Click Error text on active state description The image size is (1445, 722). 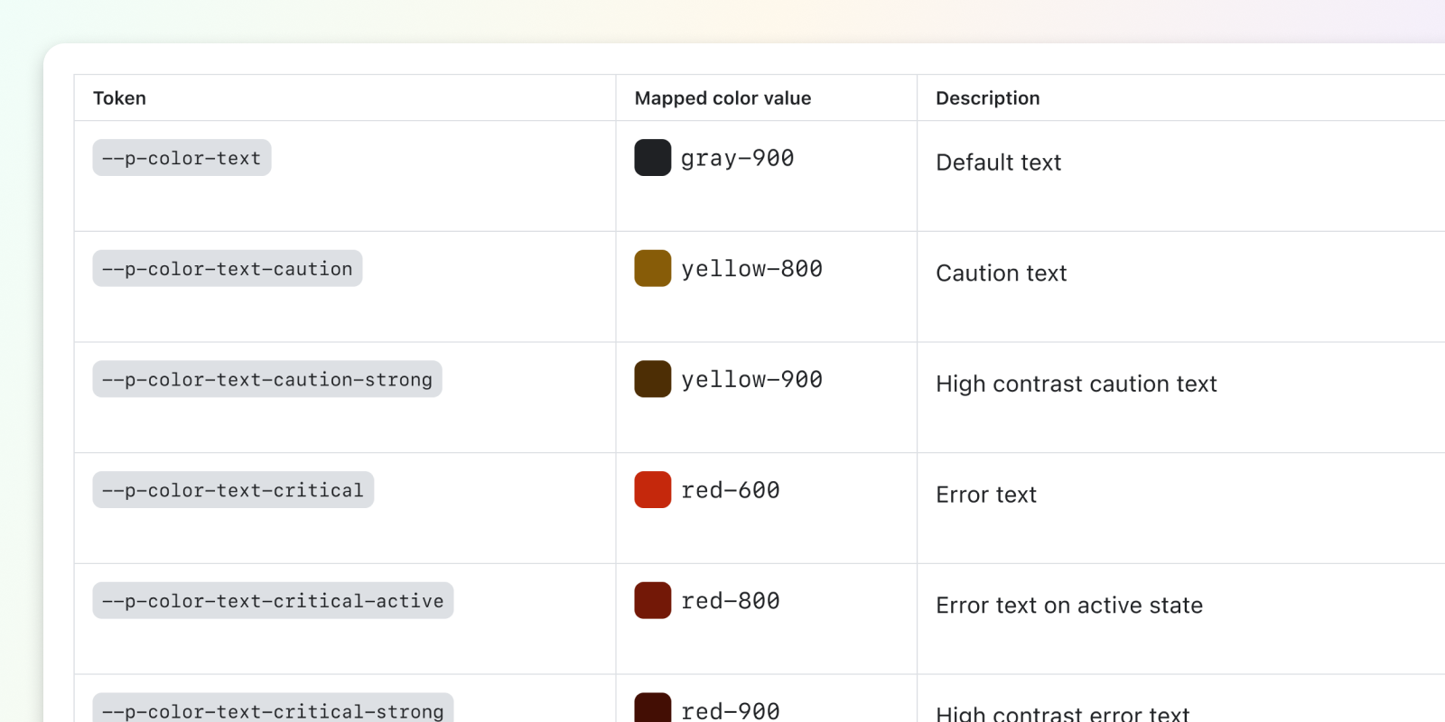(x=1068, y=606)
